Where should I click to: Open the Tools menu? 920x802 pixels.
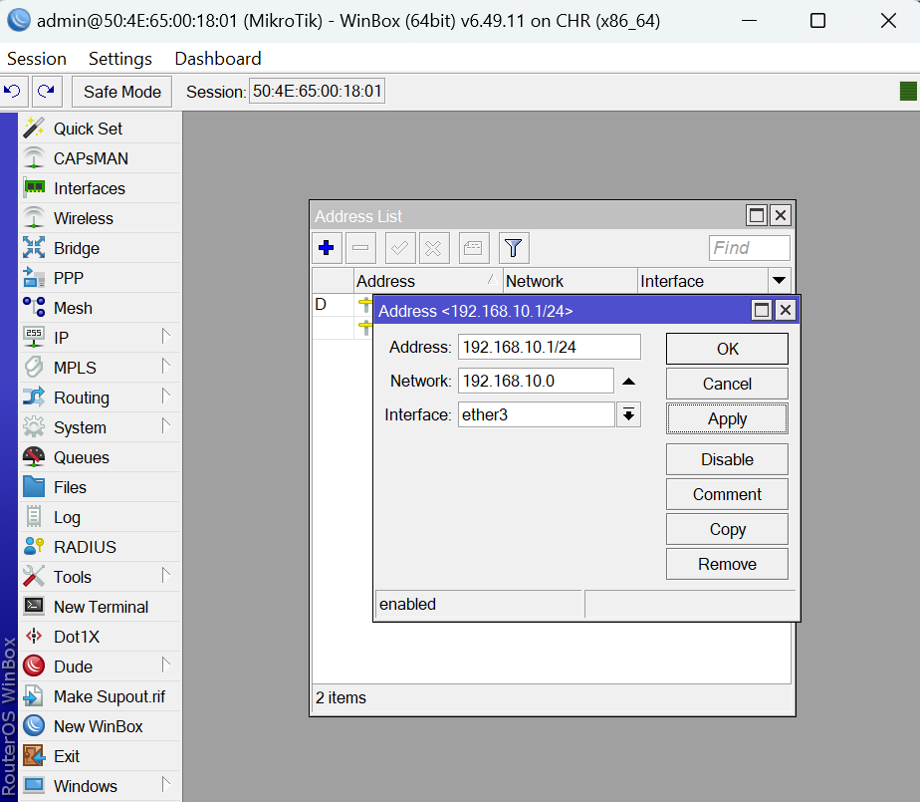point(100,577)
